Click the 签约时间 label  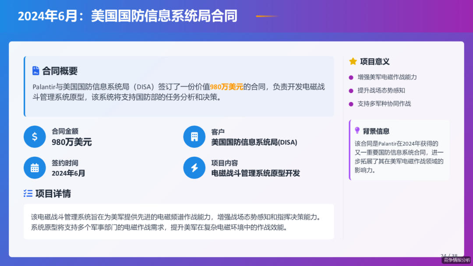click(65, 163)
